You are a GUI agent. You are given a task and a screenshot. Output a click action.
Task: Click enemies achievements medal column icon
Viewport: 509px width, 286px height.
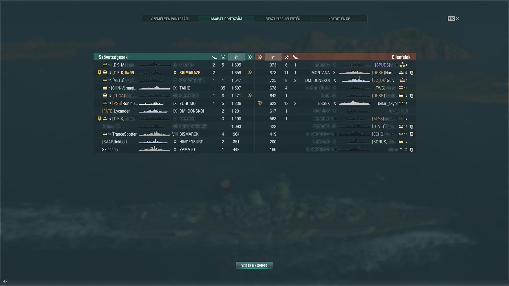point(260,57)
